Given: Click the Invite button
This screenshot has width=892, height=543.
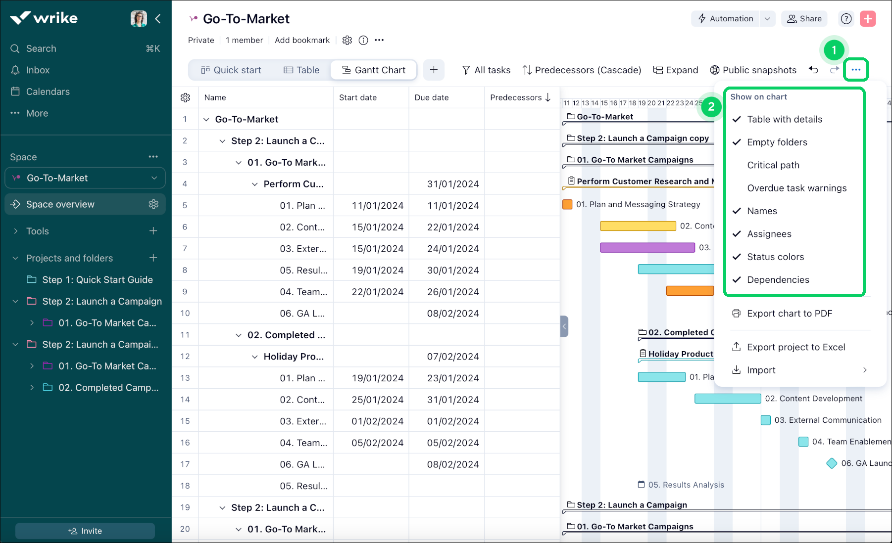Looking at the screenshot, I should (85, 530).
